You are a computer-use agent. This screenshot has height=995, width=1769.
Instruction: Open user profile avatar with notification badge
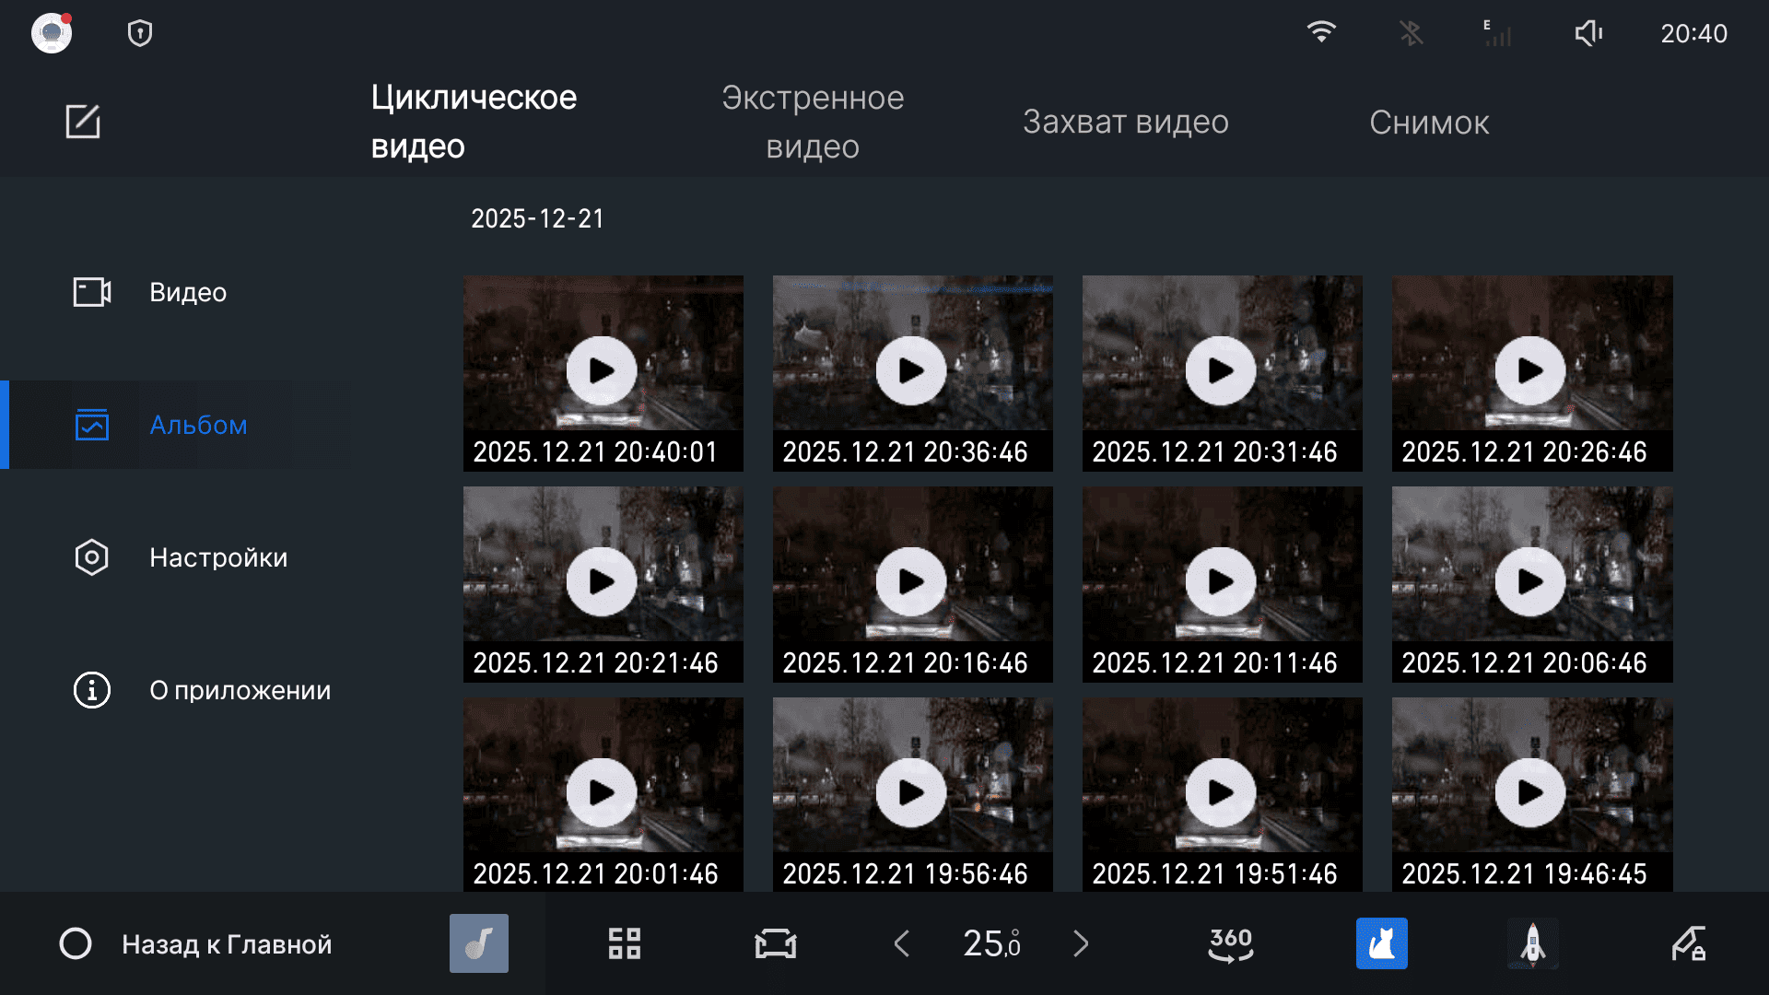(x=52, y=33)
